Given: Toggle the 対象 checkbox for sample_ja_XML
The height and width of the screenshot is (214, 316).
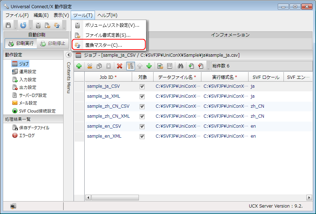Looking at the screenshot, I should (x=142, y=97).
